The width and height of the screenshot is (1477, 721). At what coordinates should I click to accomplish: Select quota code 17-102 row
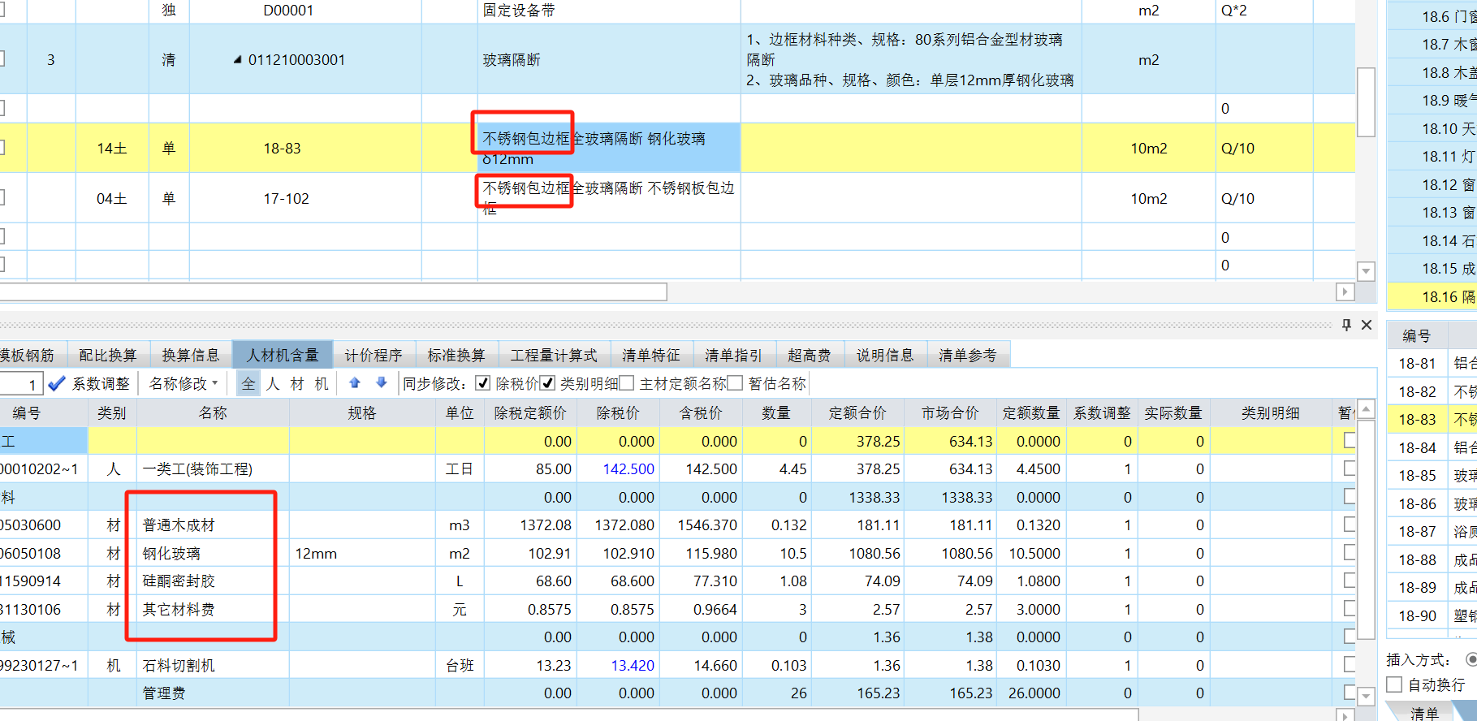click(x=286, y=199)
